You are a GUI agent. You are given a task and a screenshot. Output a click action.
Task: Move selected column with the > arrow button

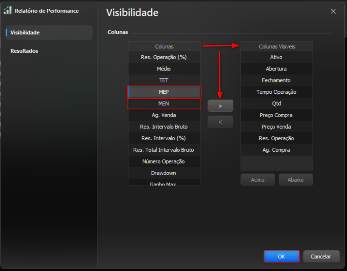[220, 106]
